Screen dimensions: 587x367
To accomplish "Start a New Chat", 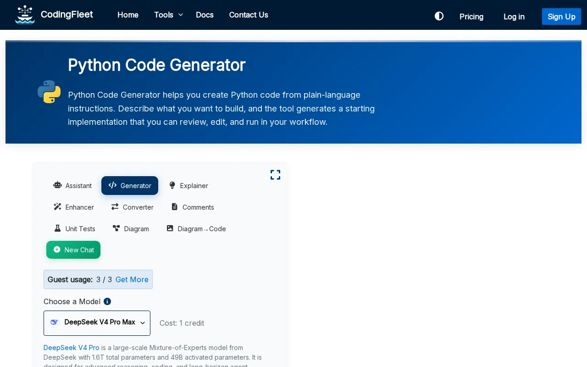I will [x=73, y=250].
